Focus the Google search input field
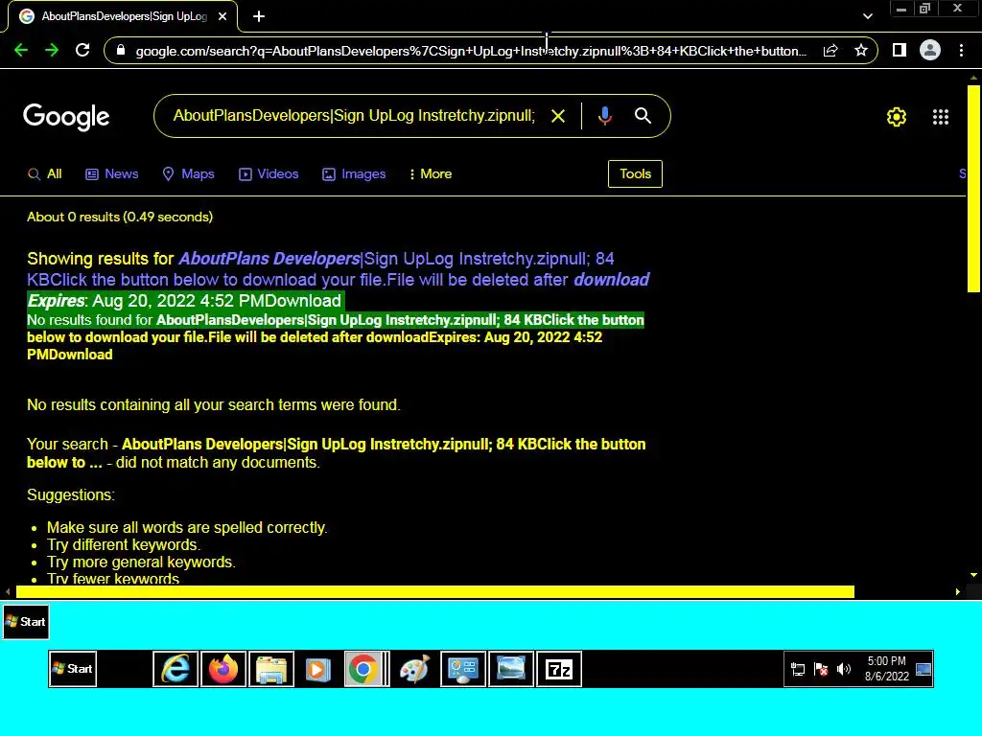 pos(354,116)
